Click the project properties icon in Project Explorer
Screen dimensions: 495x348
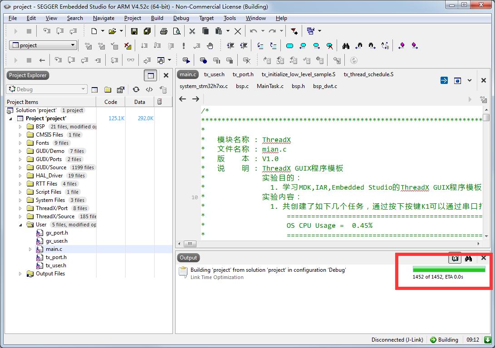click(121, 90)
